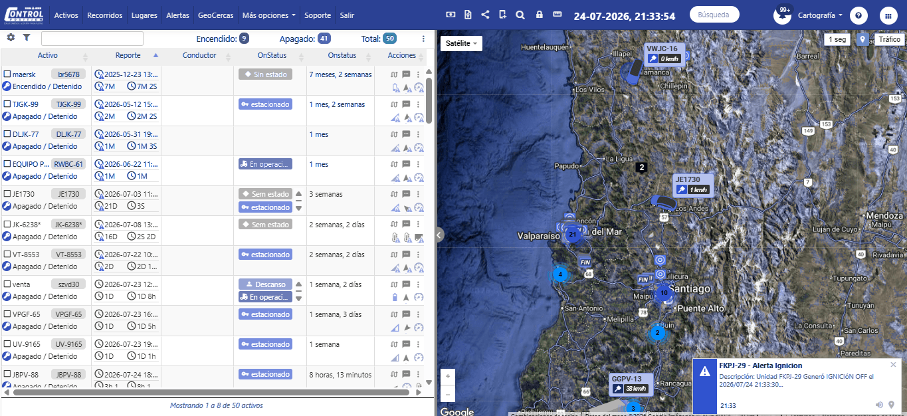Click the JE1730 vehicle marker on map
The image size is (907, 416).
(x=662, y=202)
